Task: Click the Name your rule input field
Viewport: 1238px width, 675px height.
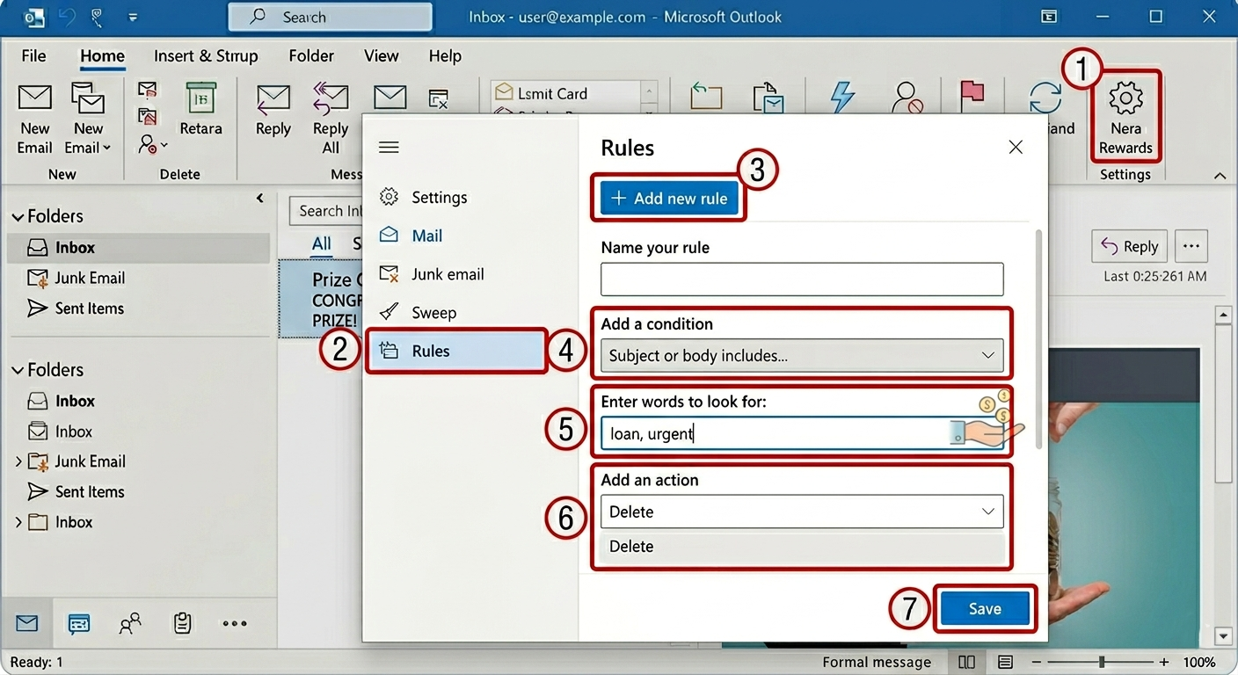Action: click(x=800, y=279)
